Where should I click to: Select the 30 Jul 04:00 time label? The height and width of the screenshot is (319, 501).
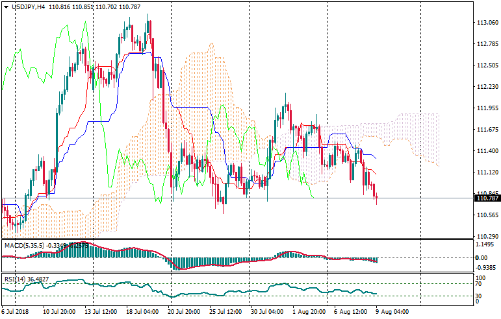tap(267, 312)
